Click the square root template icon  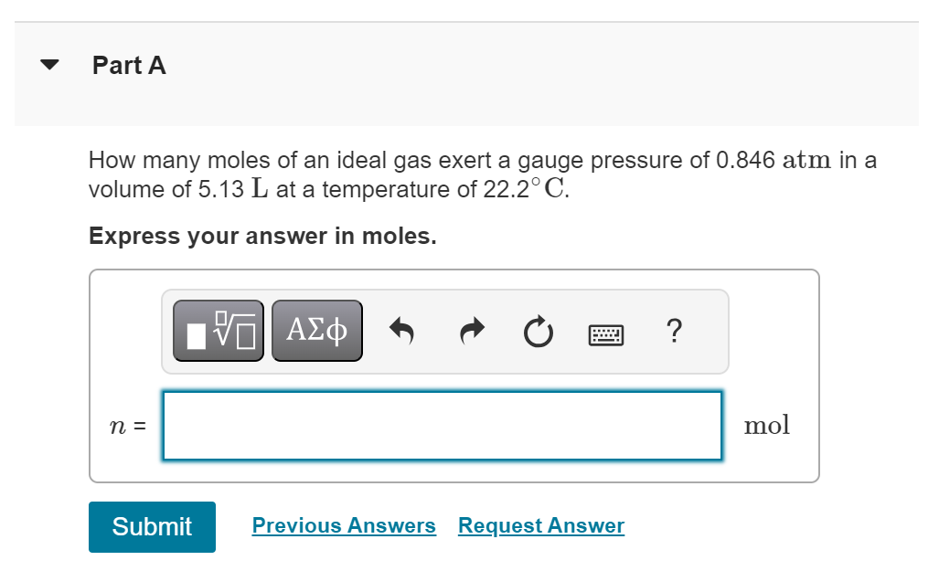tap(218, 331)
